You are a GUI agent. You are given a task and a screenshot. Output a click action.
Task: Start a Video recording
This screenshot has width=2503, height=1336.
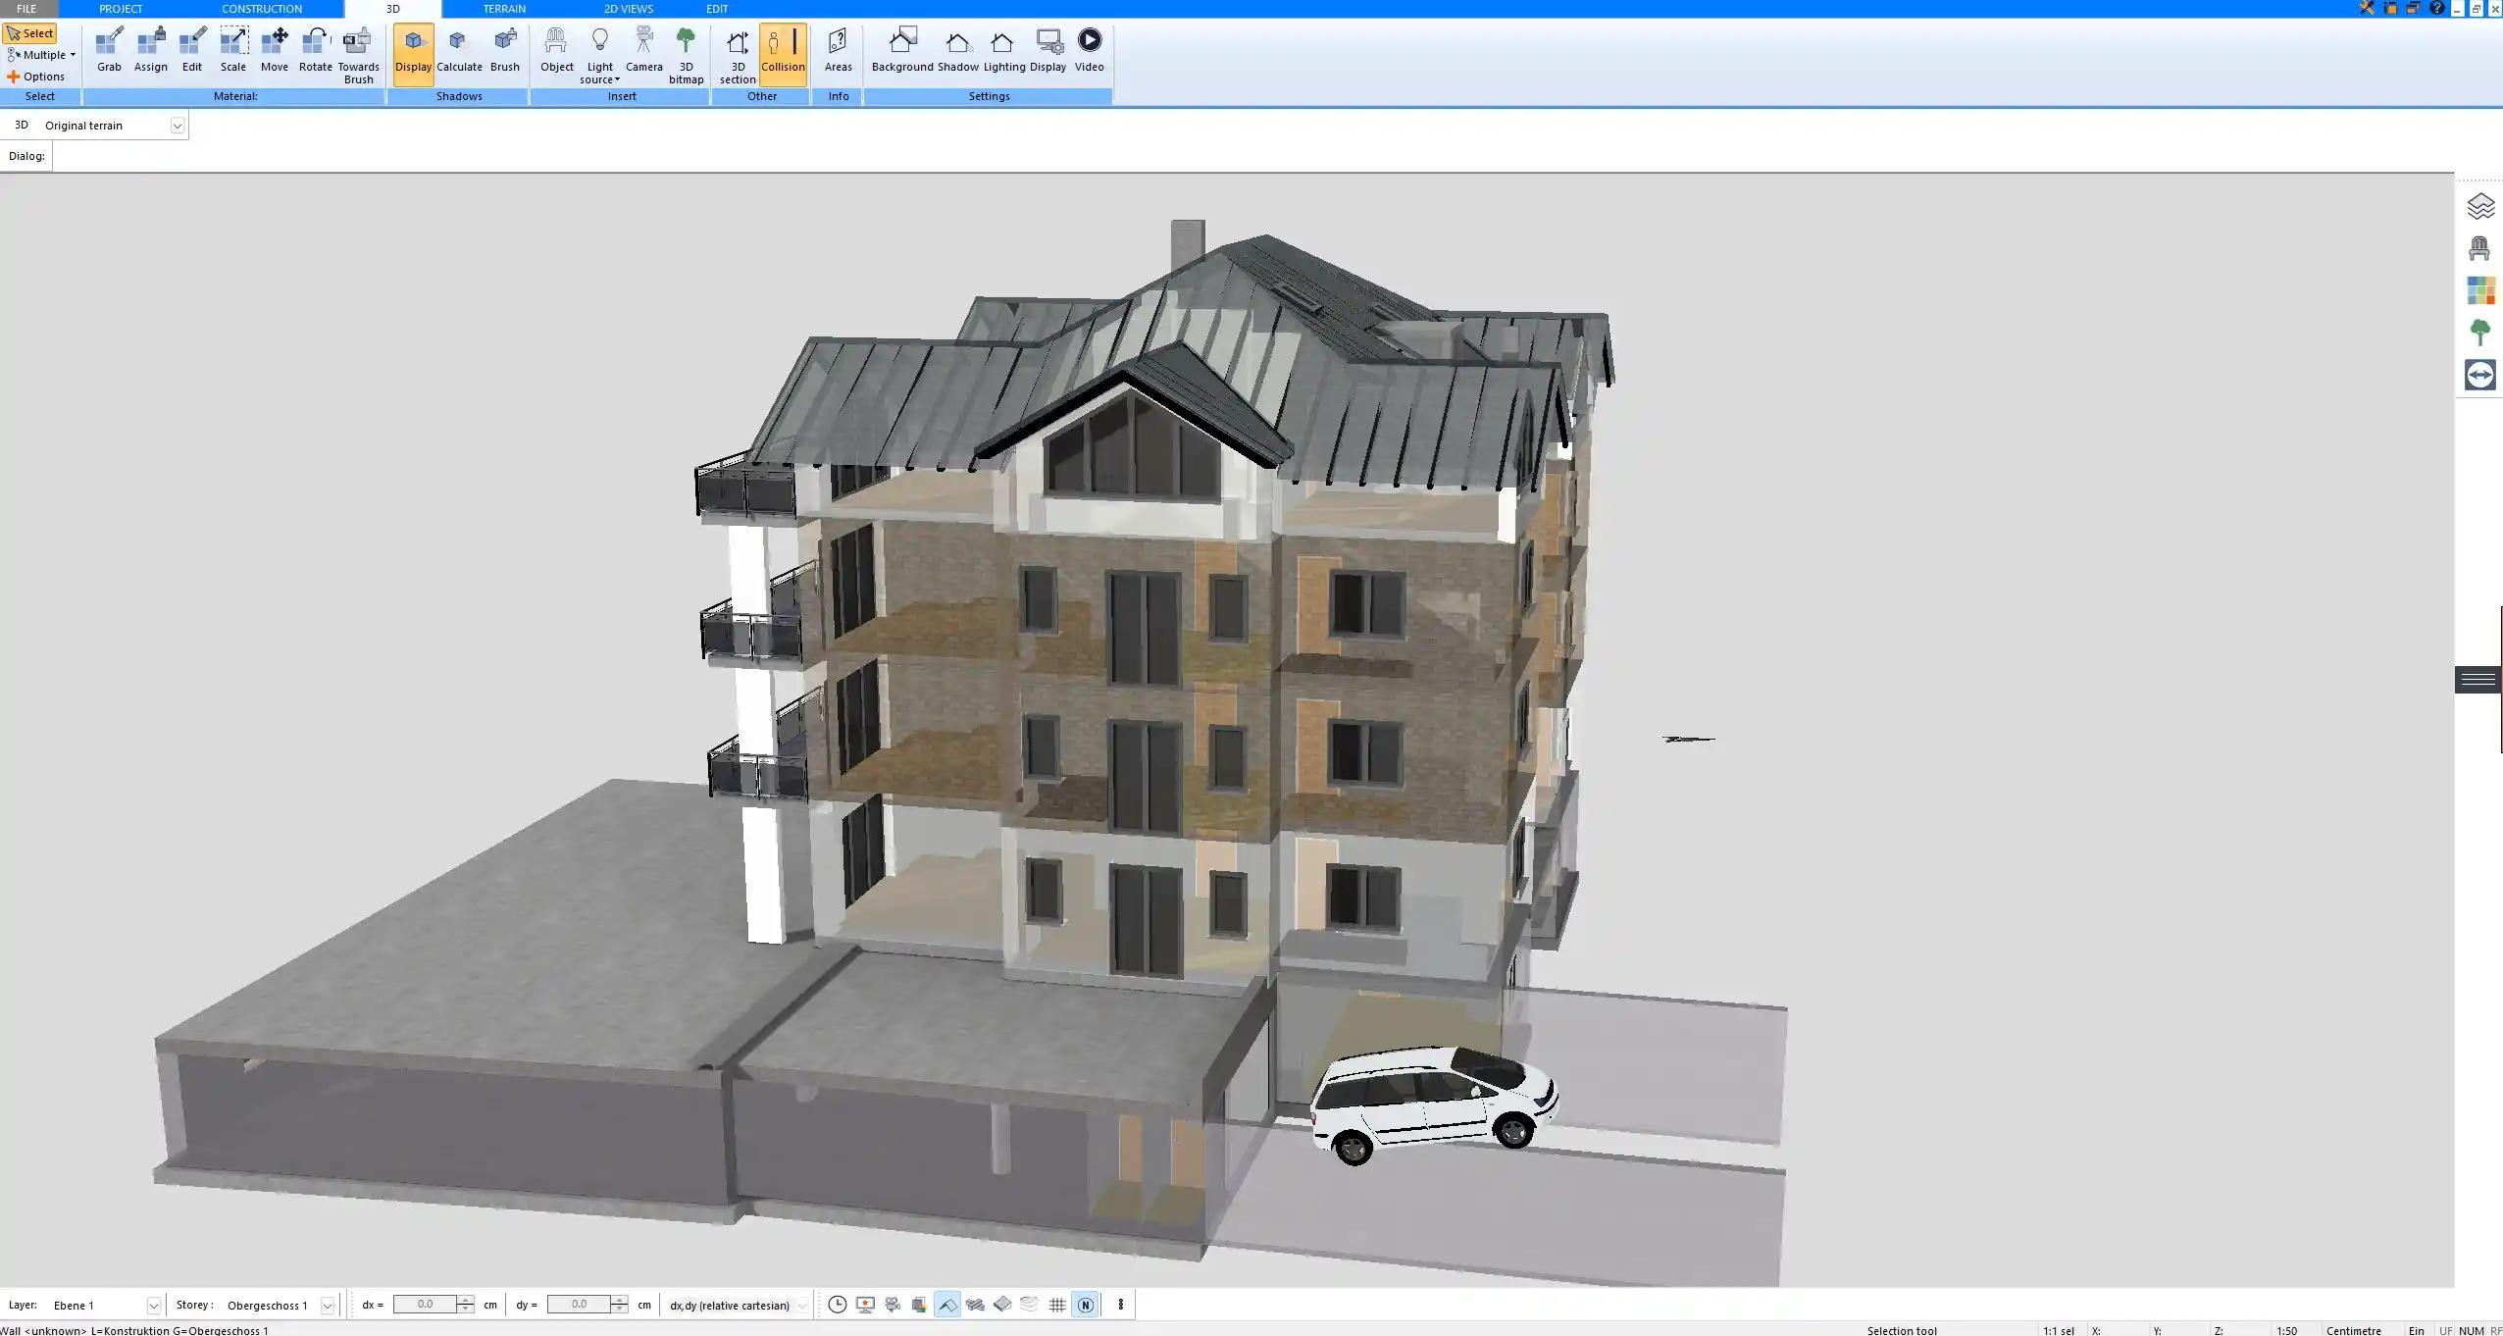point(1089,49)
